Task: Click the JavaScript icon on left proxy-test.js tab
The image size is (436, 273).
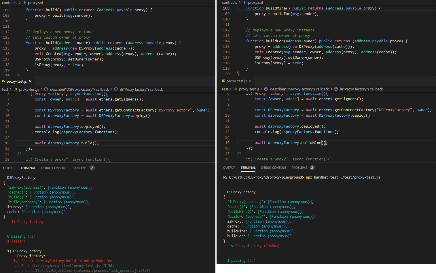Action: coord(3,81)
